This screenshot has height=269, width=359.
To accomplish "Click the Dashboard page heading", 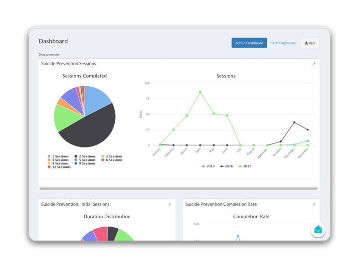I will pyautogui.click(x=53, y=41).
